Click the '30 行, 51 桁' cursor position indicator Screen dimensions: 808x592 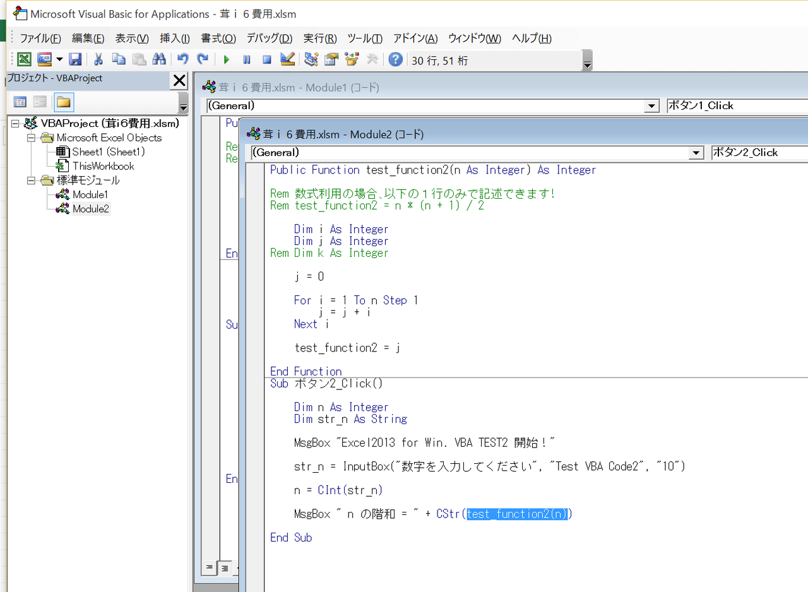coord(440,61)
